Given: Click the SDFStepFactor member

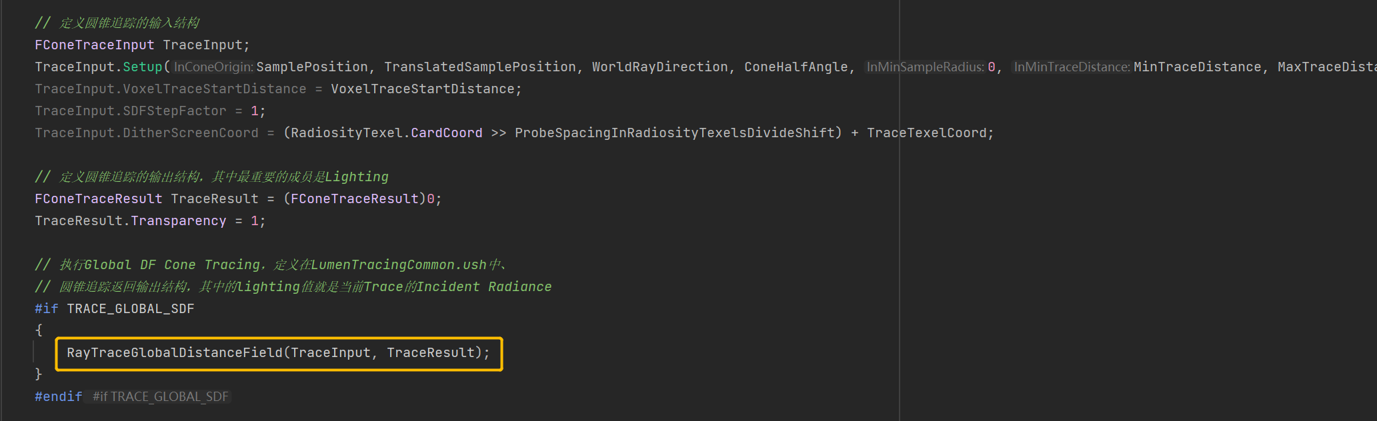Looking at the screenshot, I should 175,111.
